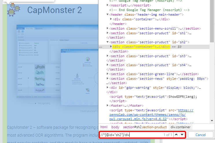215x143 pixels.
Task: Expand the highlighted div container node
Action: point(111,46)
